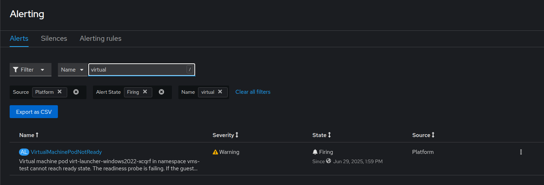Click Clear all filters link
Screen dimensions: 544x185
pos(253,92)
